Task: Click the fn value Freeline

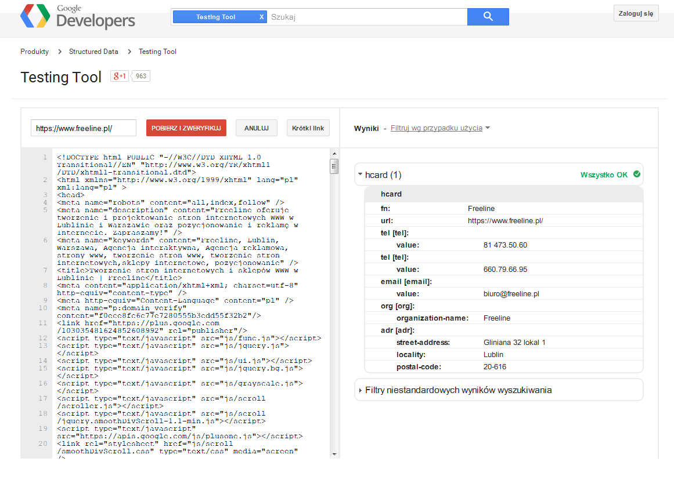Action: [481, 209]
